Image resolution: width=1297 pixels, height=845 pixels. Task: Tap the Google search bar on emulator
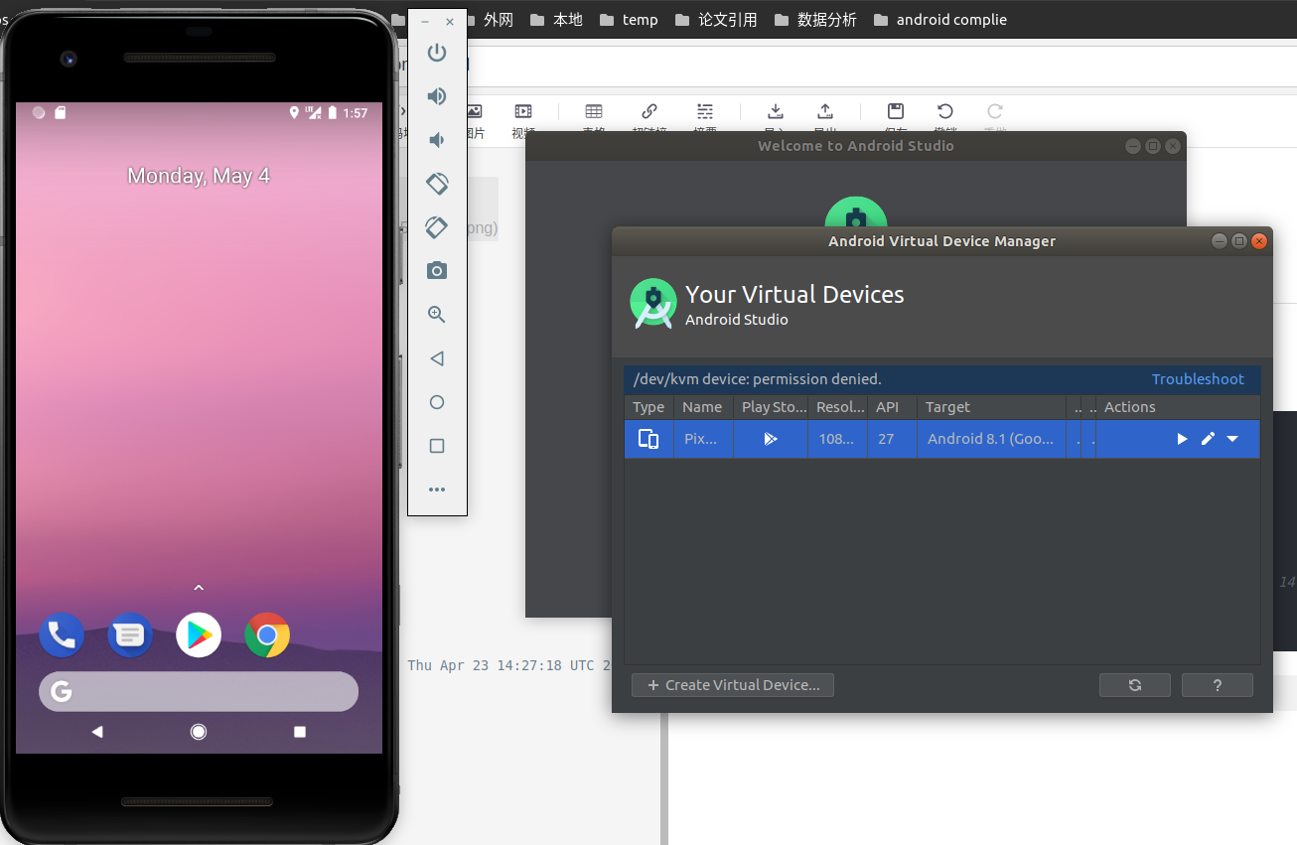point(199,691)
